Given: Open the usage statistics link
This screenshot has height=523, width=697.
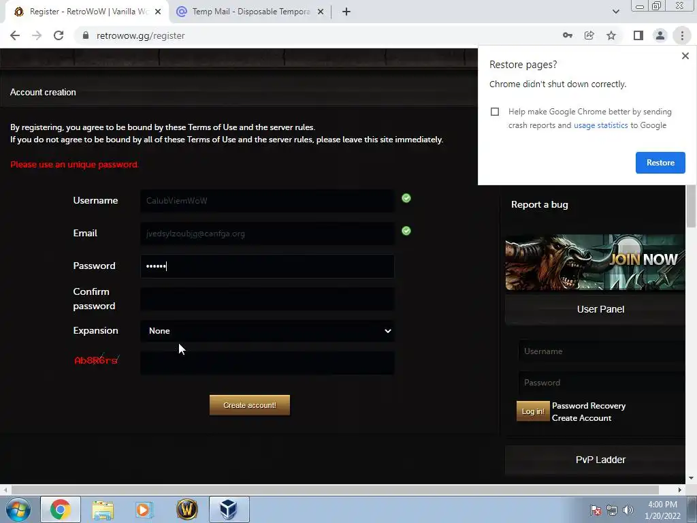Looking at the screenshot, I should 600,125.
